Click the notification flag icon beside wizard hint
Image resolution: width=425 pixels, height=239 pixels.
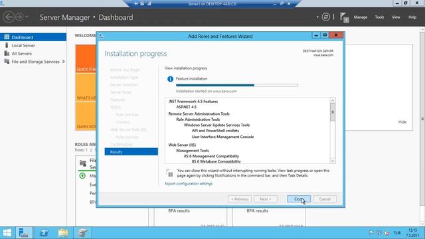point(170,173)
